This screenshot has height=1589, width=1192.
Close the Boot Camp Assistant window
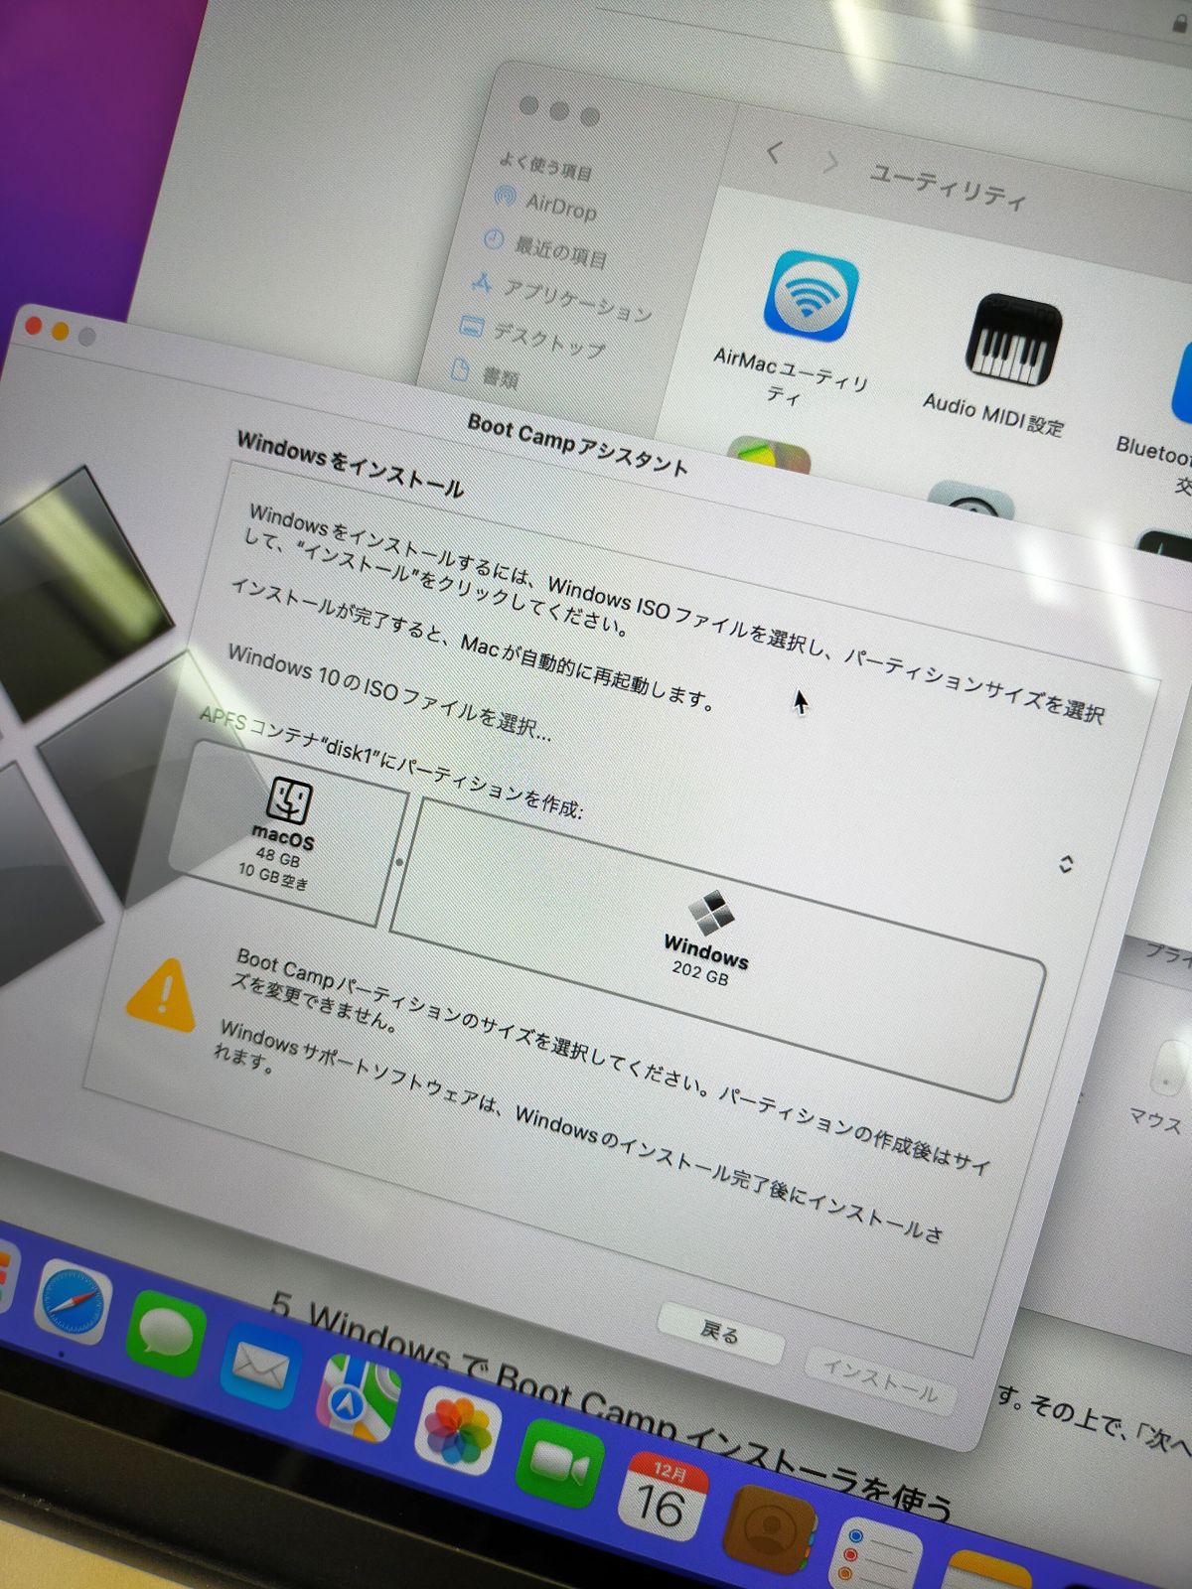pos(34,326)
